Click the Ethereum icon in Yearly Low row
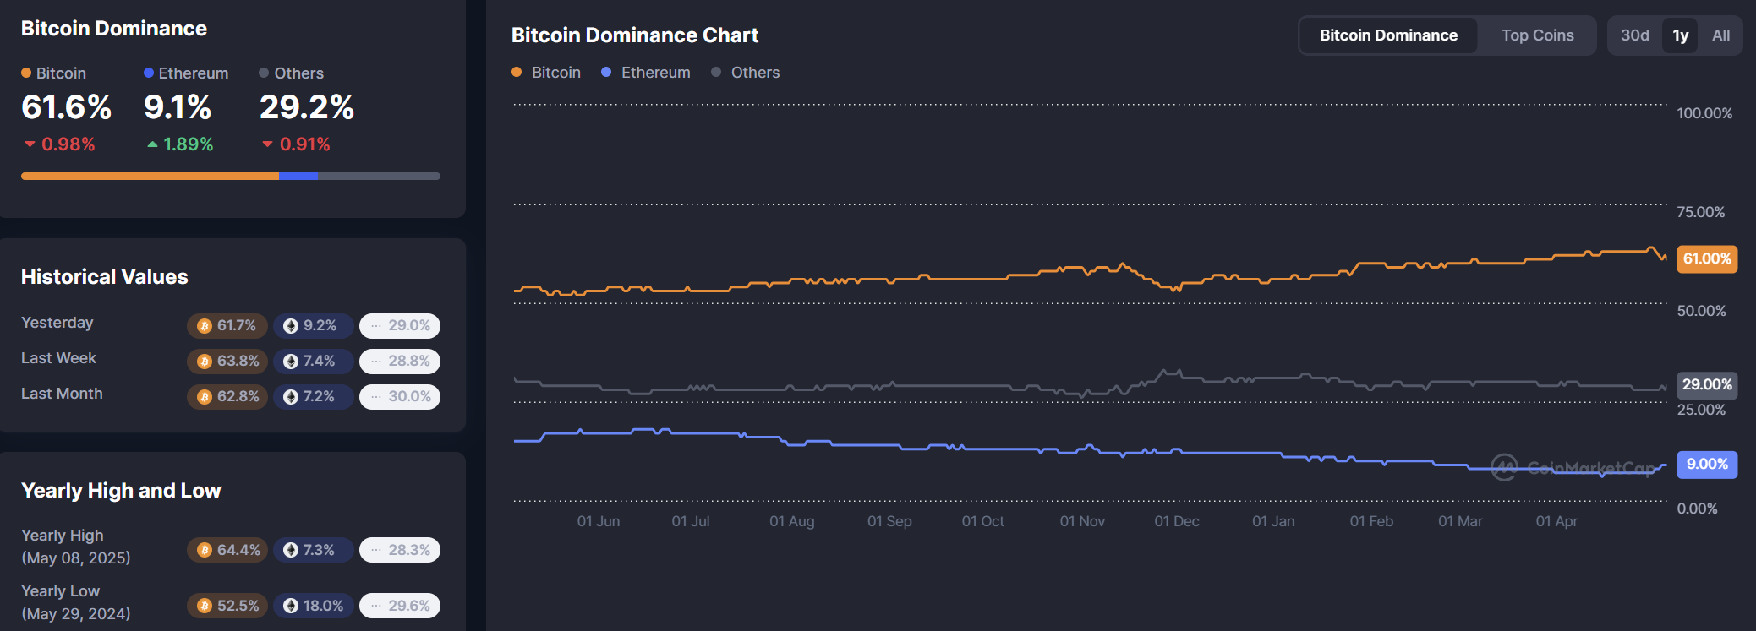1756x631 pixels. click(x=291, y=606)
